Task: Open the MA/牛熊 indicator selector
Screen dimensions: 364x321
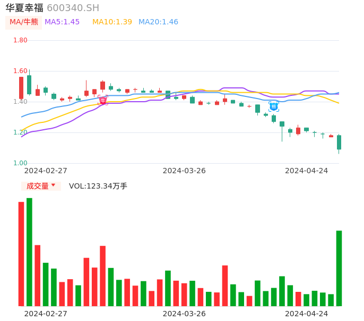Action: pyautogui.click(x=24, y=22)
